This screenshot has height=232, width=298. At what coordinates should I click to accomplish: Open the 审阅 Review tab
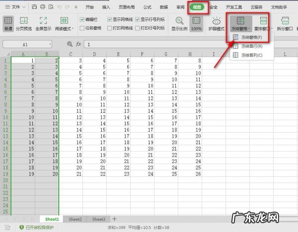click(180, 7)
